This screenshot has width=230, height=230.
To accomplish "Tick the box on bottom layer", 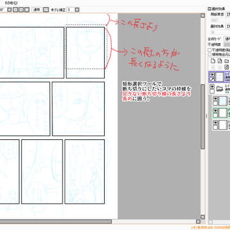I will pos(215,127).
